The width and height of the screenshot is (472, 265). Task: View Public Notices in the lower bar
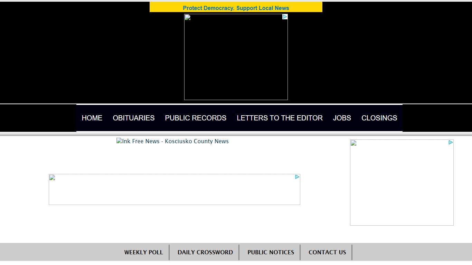(x=271, y=252)
